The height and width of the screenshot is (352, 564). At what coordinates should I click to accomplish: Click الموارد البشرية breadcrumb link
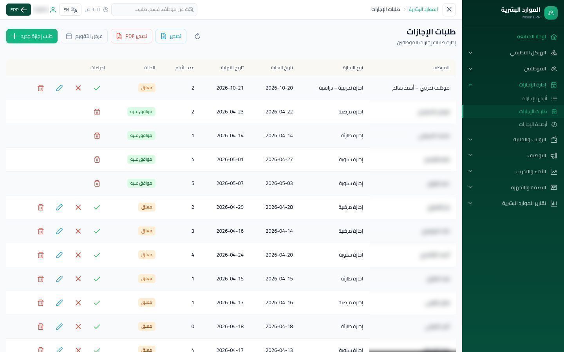(423, 9)
